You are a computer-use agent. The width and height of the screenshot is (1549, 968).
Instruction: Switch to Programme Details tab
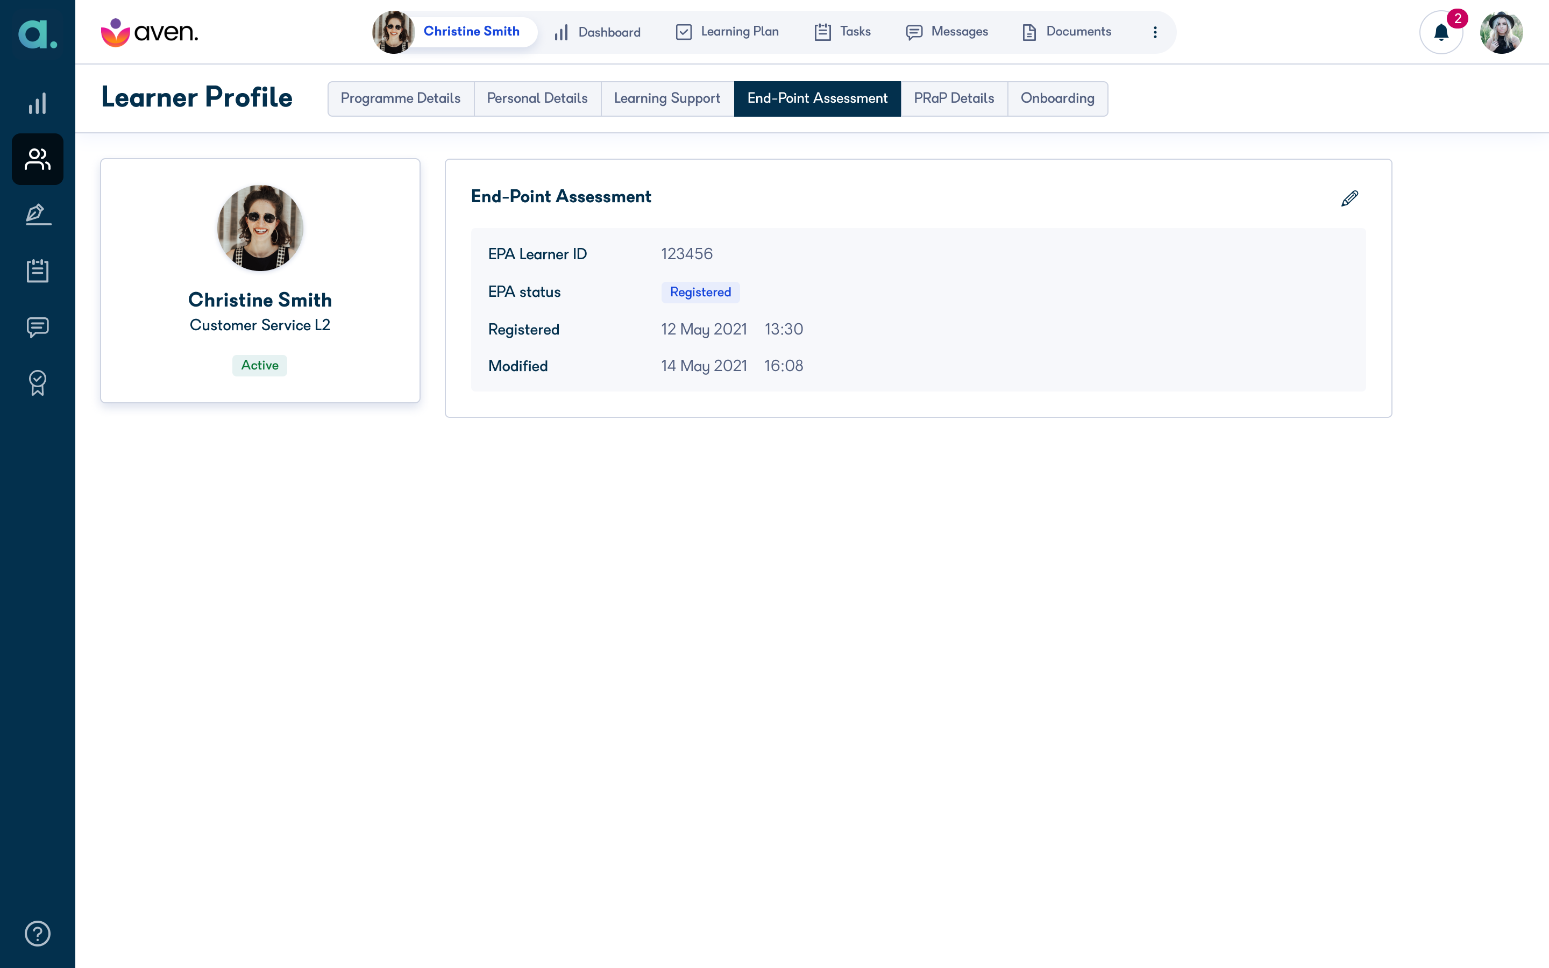[401, 98]
